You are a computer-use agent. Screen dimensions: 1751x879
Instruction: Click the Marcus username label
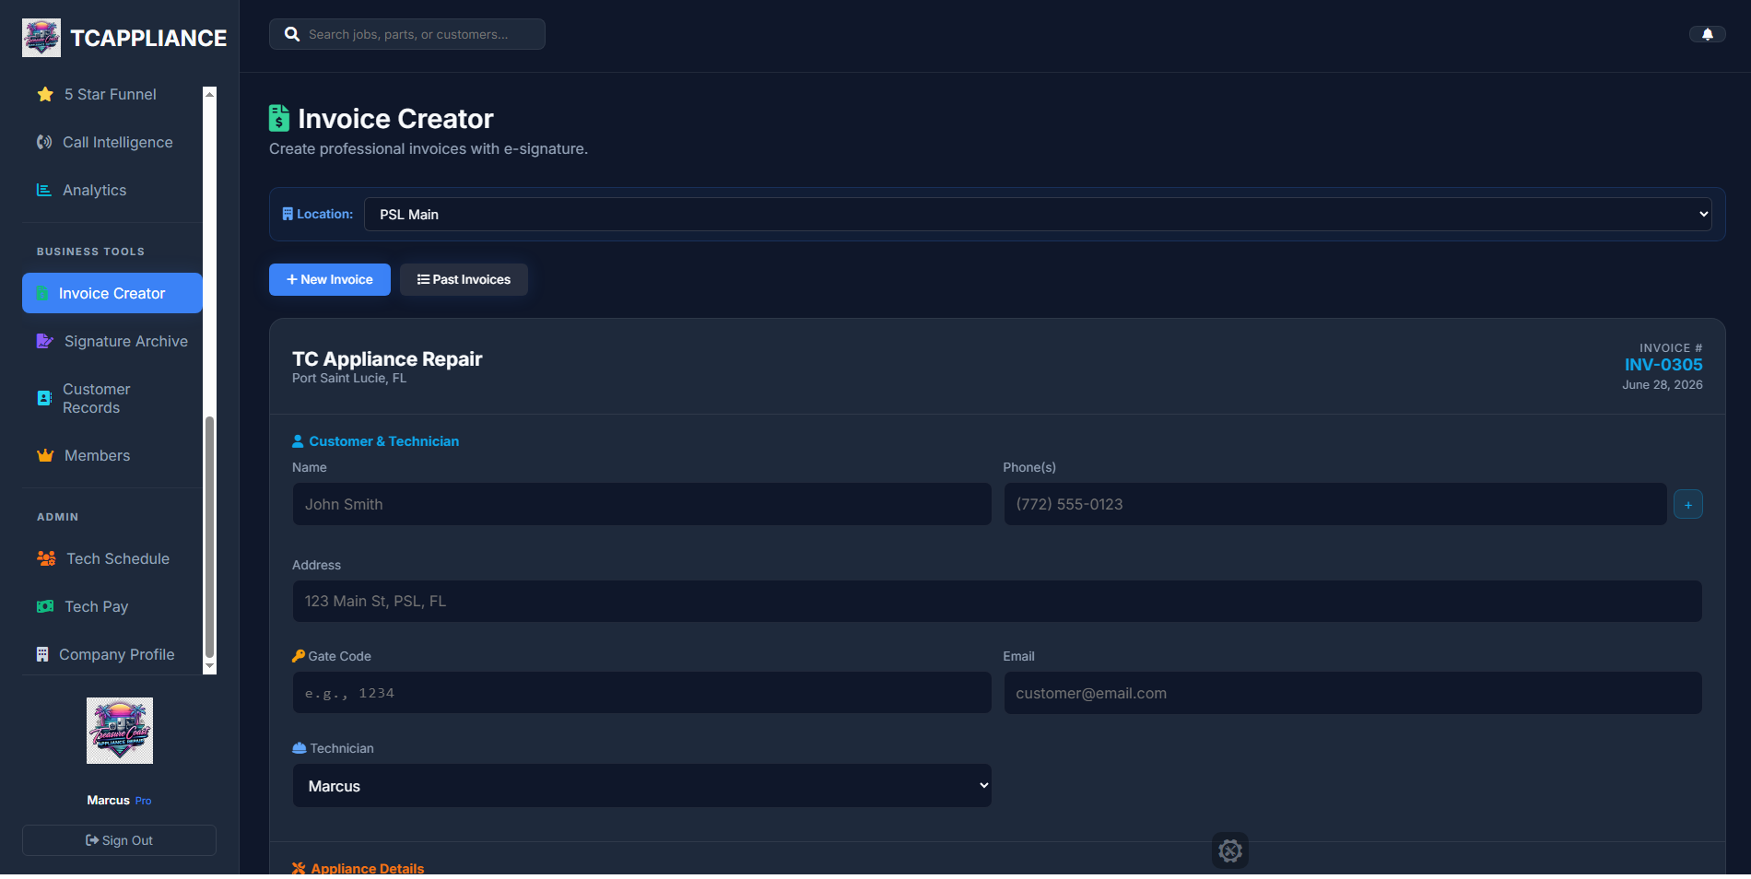click(109, 801)
